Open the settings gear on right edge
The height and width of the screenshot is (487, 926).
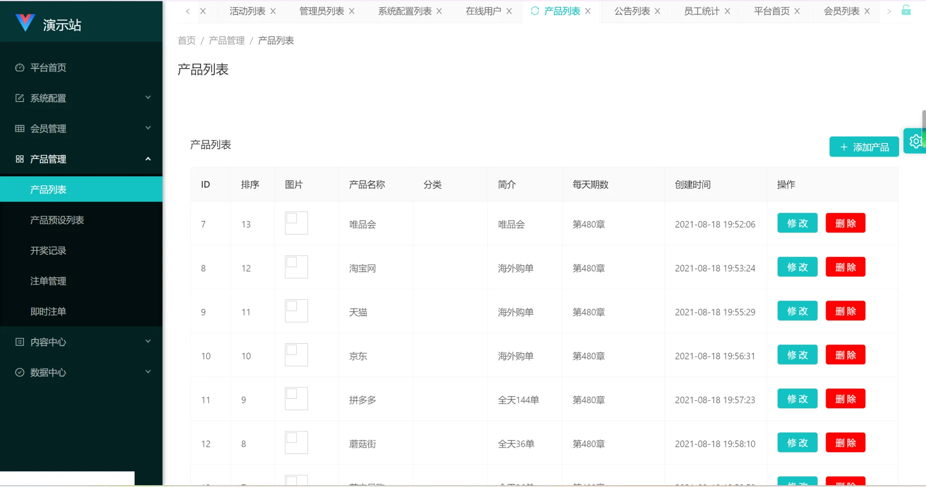916,141
